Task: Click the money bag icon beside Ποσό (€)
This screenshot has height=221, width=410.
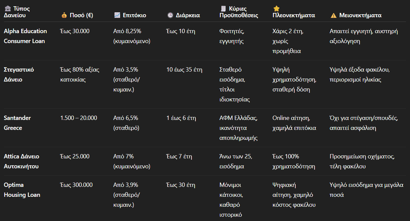Action: (64, 15)
